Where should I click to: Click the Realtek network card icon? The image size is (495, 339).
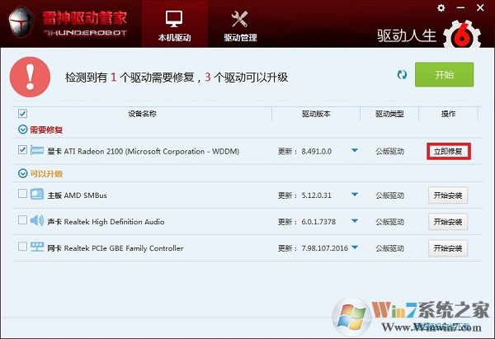[37, 247]
